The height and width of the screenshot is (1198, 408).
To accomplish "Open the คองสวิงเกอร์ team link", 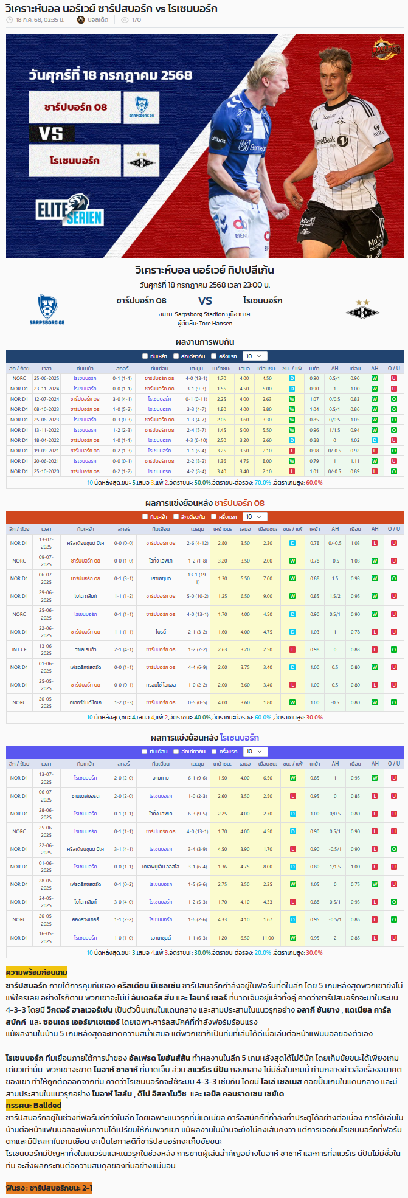I will coord(85,919).
